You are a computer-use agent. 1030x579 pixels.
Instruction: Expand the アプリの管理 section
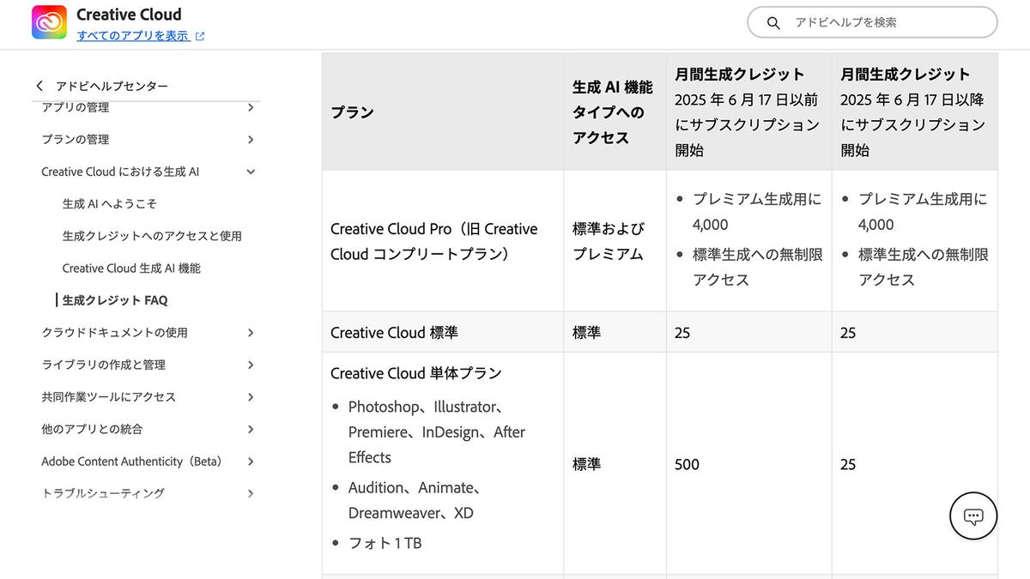click(x=250, y=107)
